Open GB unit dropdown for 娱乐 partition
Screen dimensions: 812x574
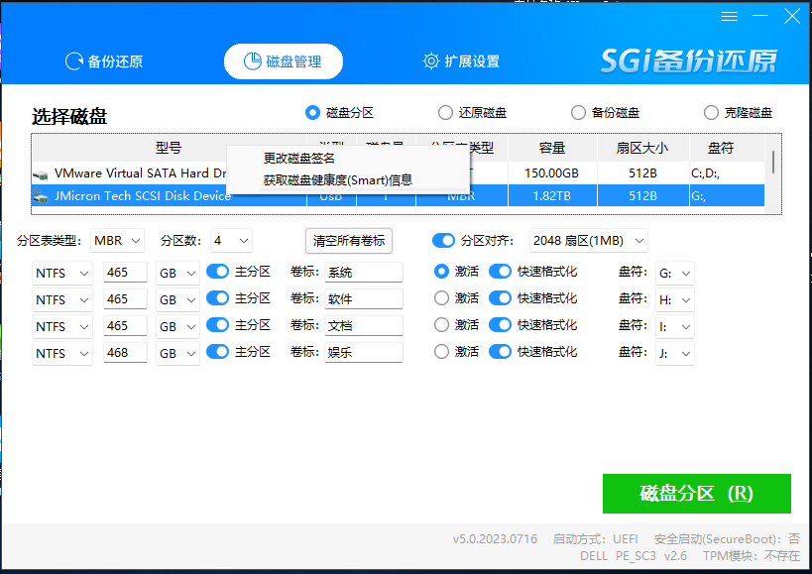coord(177,354)
